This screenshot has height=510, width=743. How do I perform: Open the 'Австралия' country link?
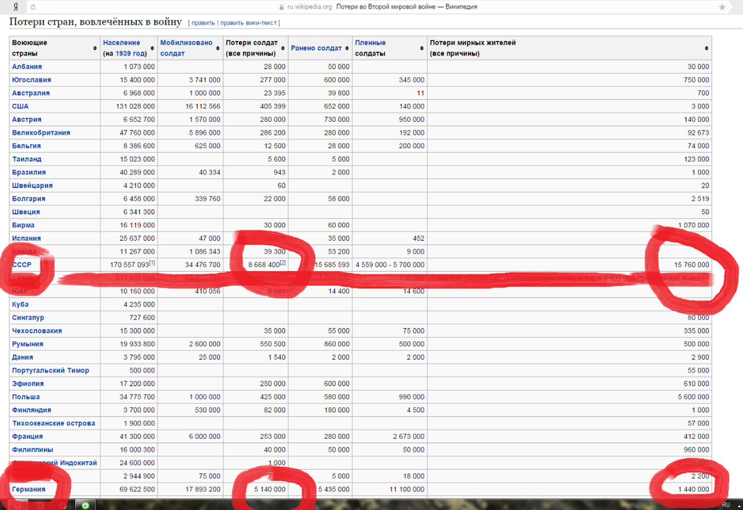(x=30, y=93)
